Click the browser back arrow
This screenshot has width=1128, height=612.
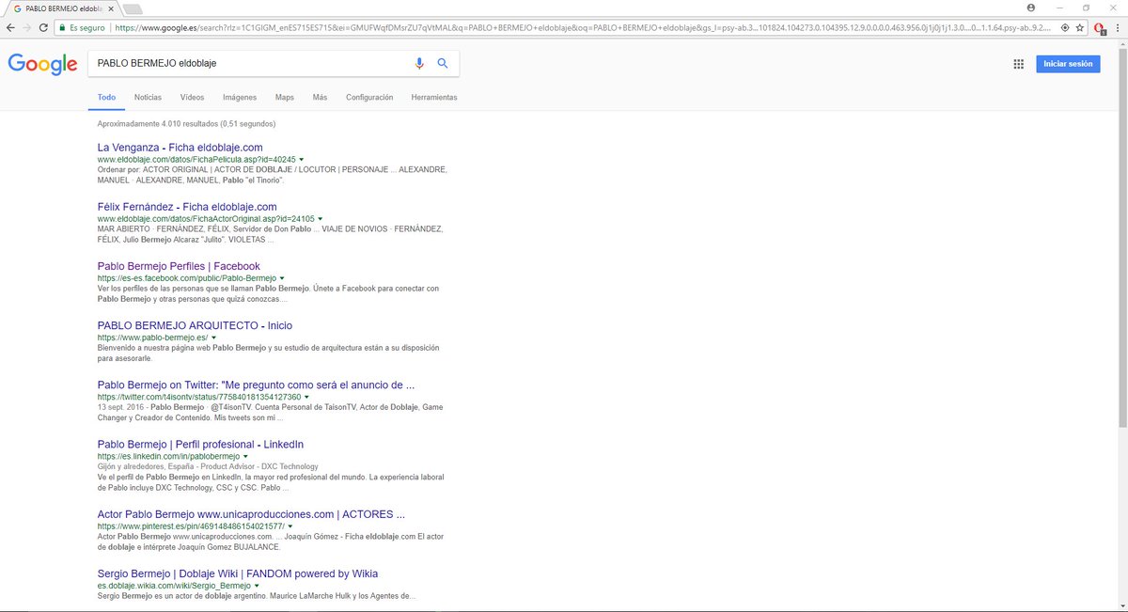(x=10, y=28)
